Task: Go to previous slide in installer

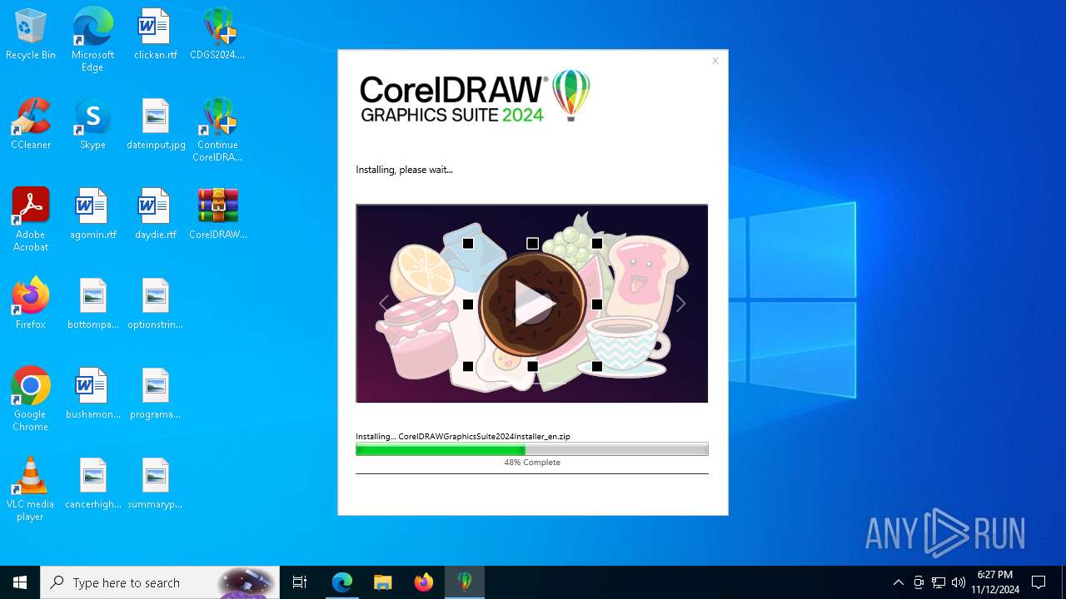Action: point(384,304)
